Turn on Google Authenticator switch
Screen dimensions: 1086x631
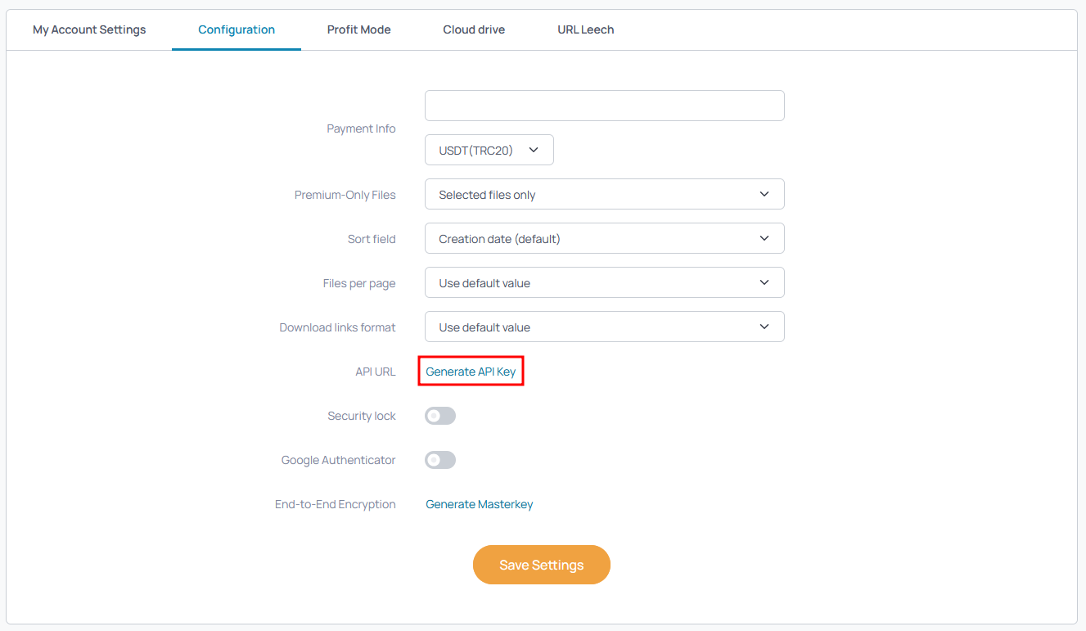(440, 460)
